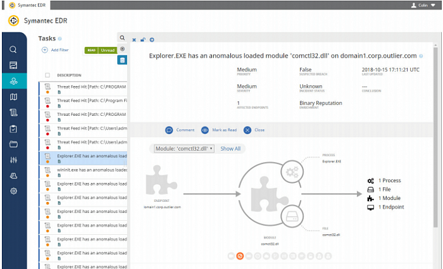
Task: Tick the select-all checkbox beside DESCRIPTION
Action: (47, 75)
